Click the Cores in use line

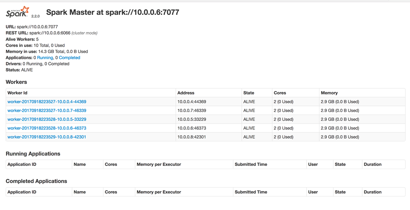coord(35,45)
